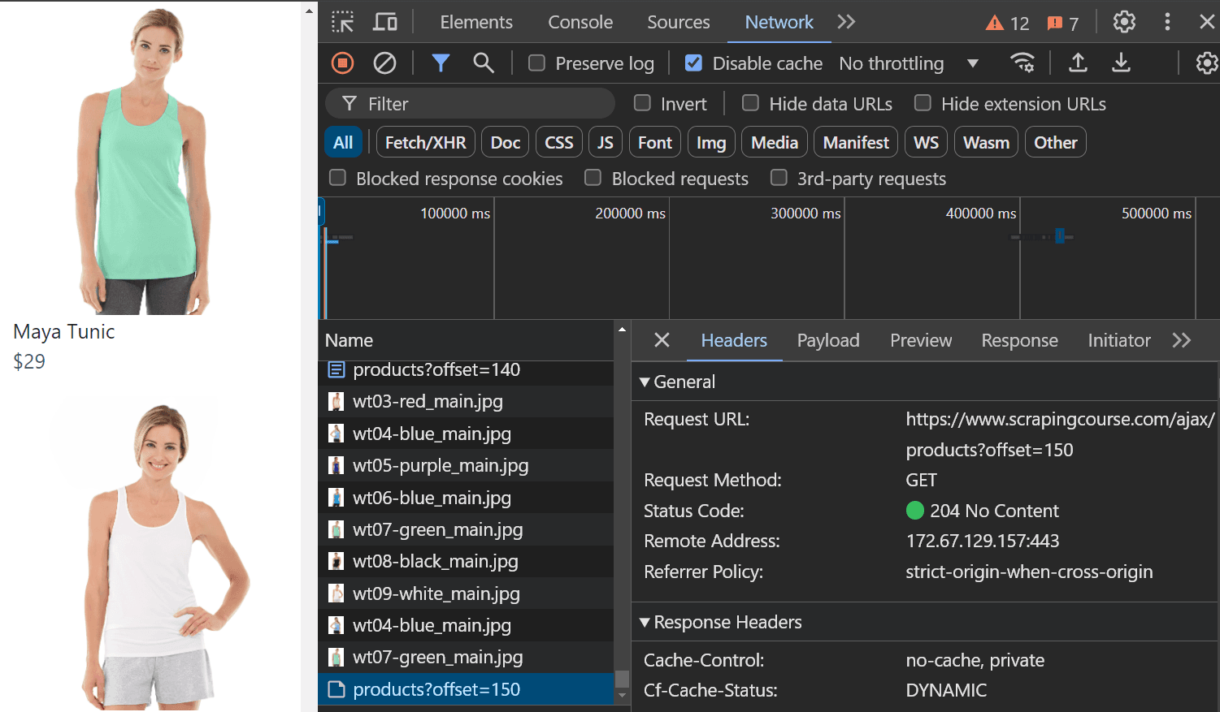Screen dimensions: 1220x712
Task: Toggle the network filter funnel icon
Action: click(441, 63)
